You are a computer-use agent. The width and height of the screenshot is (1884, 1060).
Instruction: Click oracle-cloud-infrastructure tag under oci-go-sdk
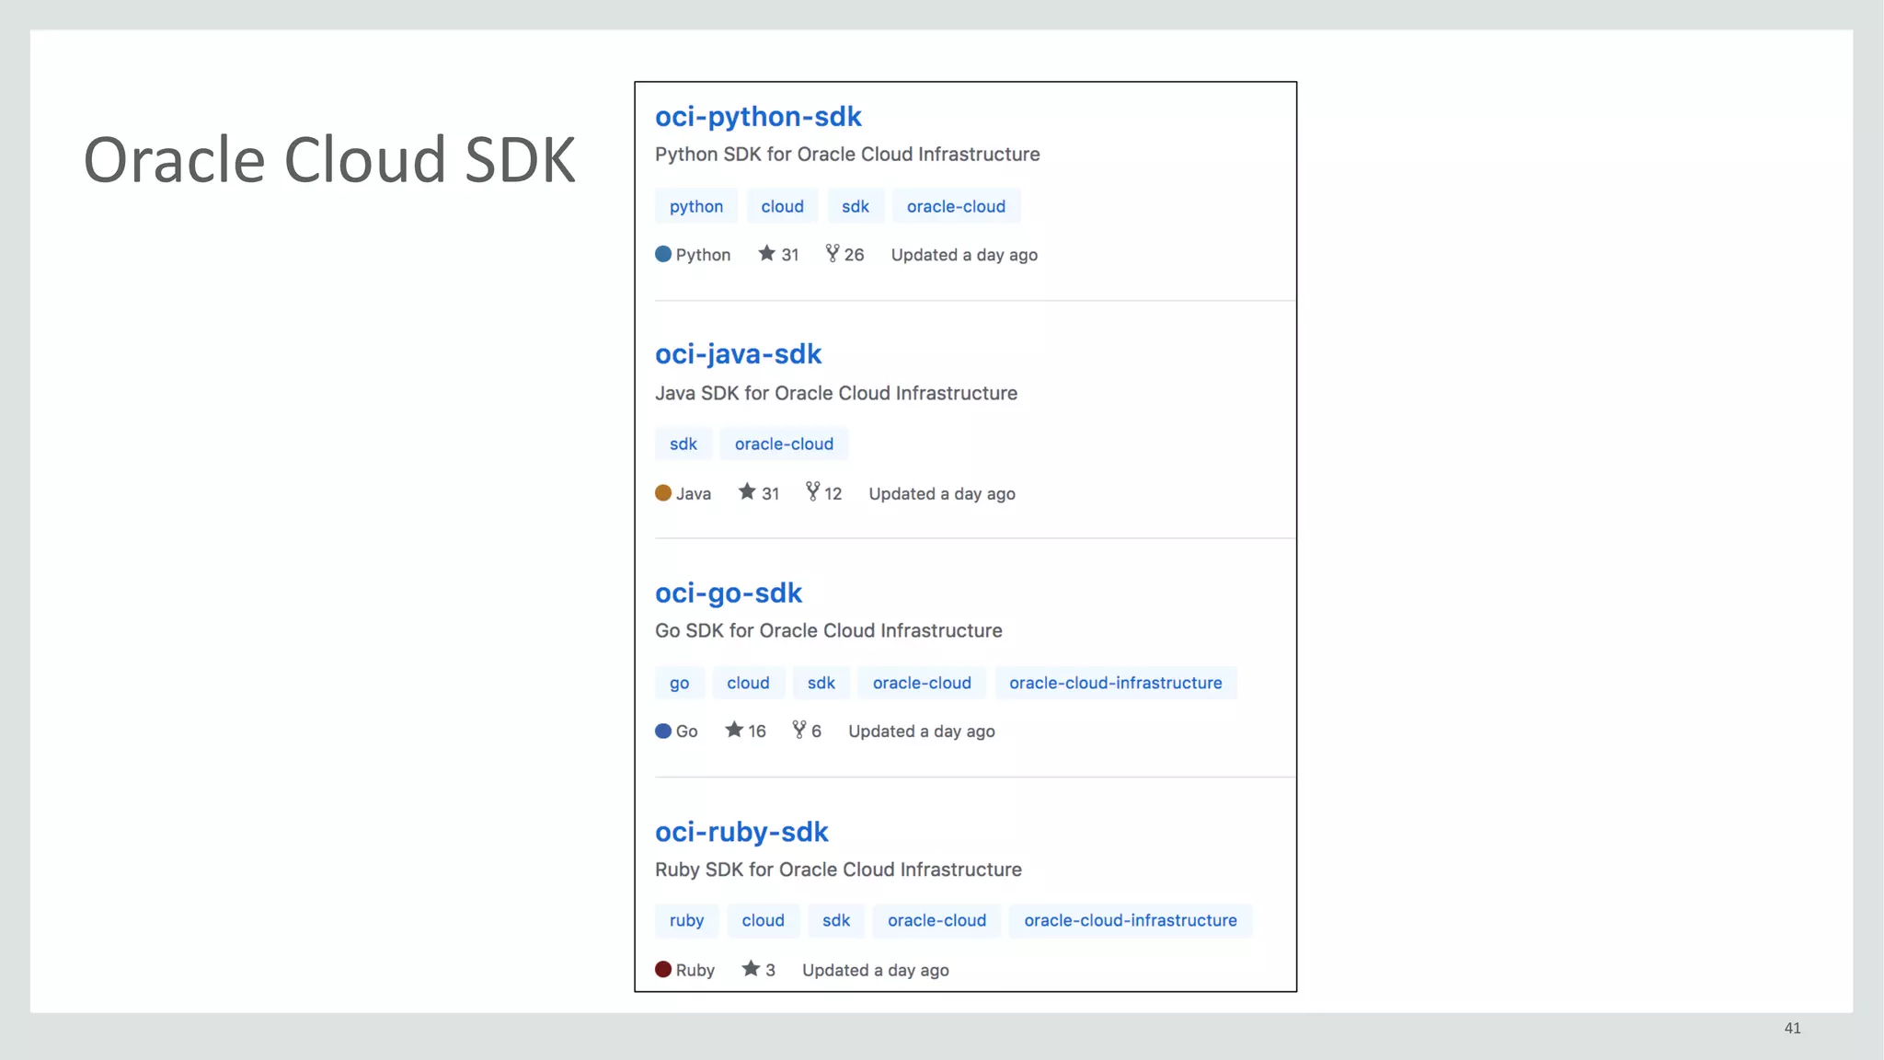(1115, 683)
